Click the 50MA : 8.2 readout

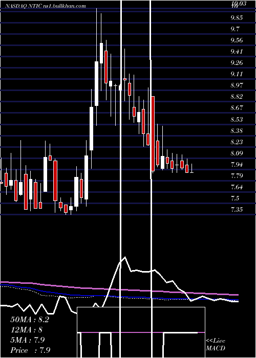tap(30, 320)
